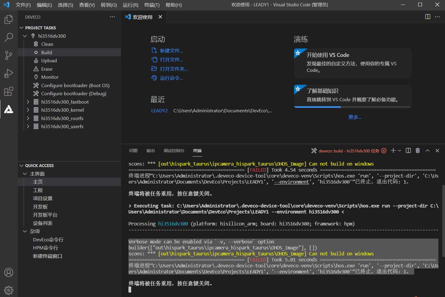The image size is (445, 297).
Task: Click the new terminal plus icon
Action: [x=393, y=151]
